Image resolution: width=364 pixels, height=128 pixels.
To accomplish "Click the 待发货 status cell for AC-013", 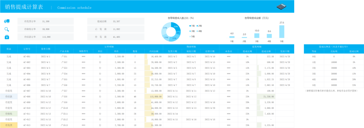I will (x=9, y=125).
